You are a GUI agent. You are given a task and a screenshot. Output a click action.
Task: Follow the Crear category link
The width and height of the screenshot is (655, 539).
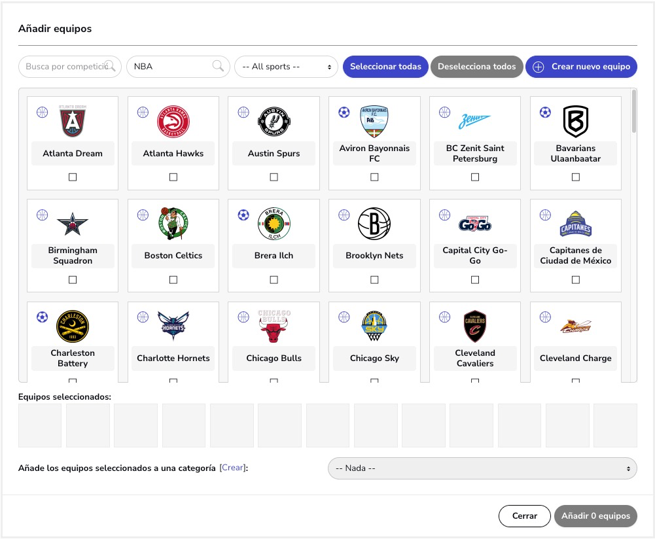(x=233, y=468)
